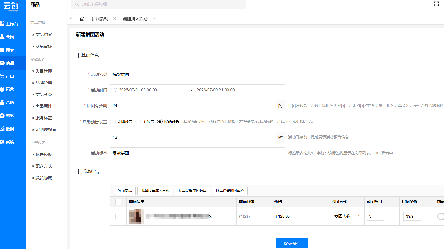Toggle fullscreen mode icon

436,4
